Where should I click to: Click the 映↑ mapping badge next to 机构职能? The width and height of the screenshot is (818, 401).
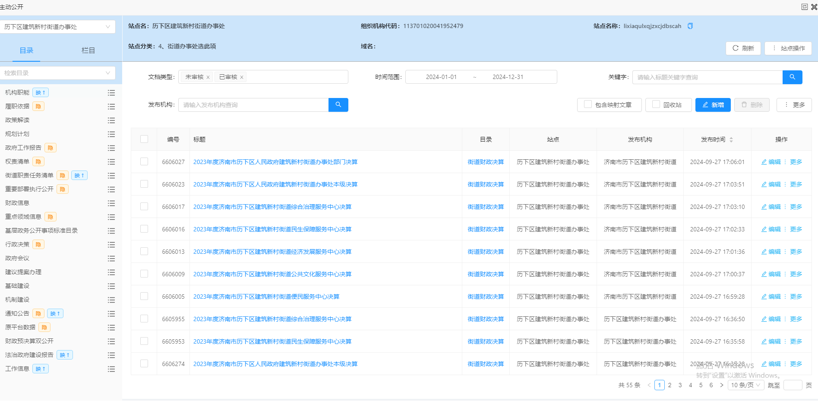coord(41,92)
